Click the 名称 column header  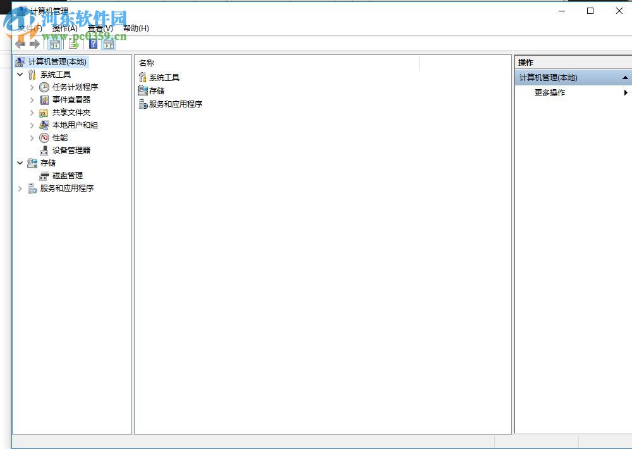coord(147,63)
